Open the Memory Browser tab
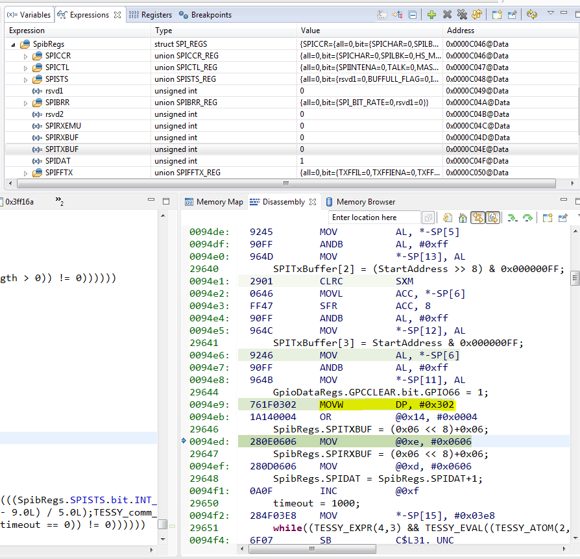 [365, 202]
